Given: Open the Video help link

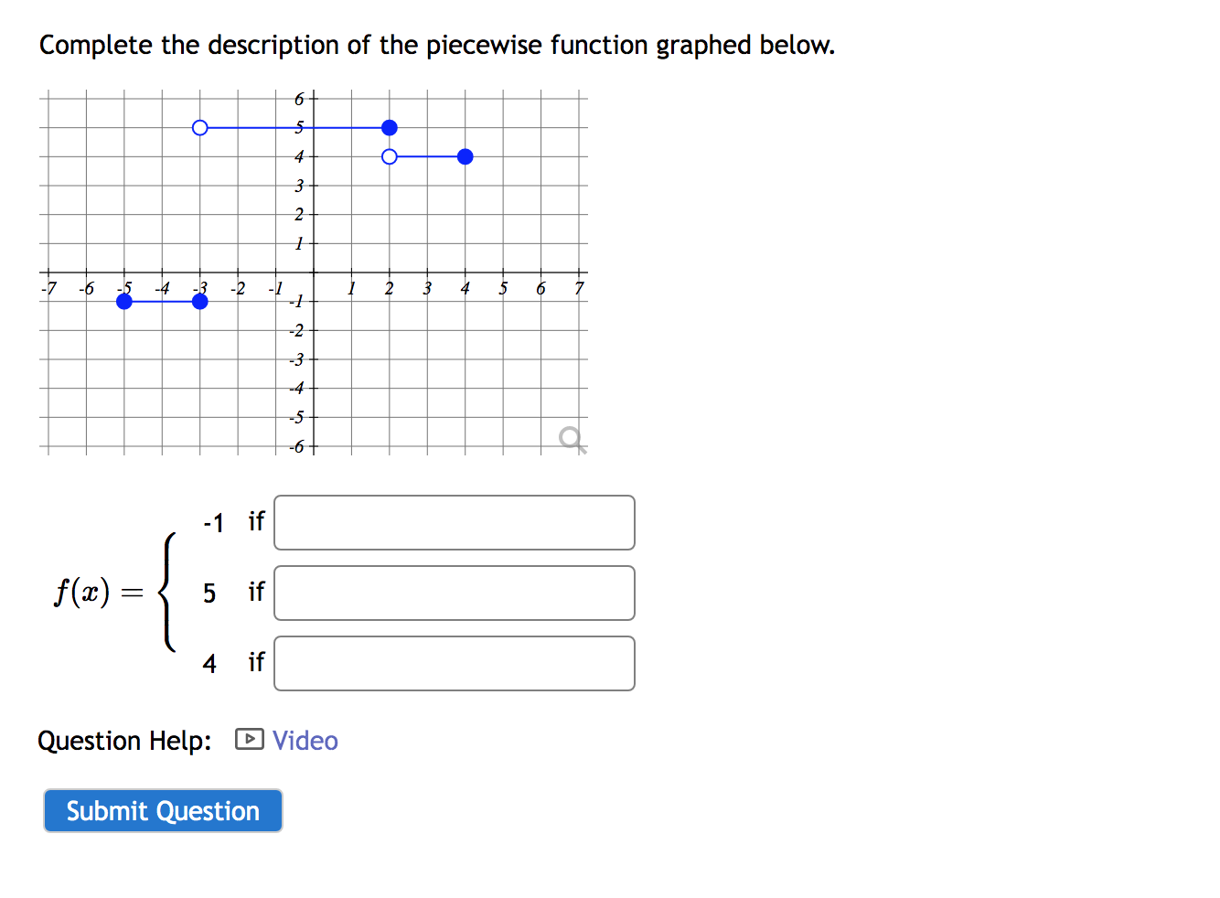Looking at the screenshot, I should [x=305, y=741].
